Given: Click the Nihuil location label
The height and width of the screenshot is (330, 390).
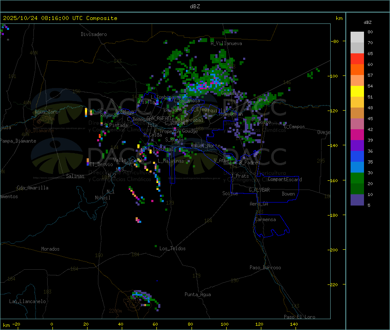Looking at the screenshot, I should [102, 198].
